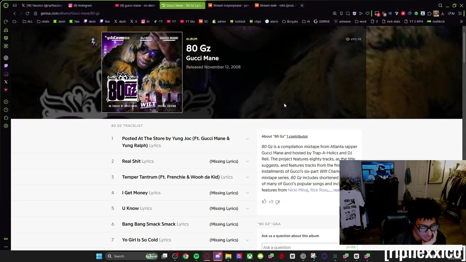Follow the Nicki Minaj link in description

pos(298,190)
